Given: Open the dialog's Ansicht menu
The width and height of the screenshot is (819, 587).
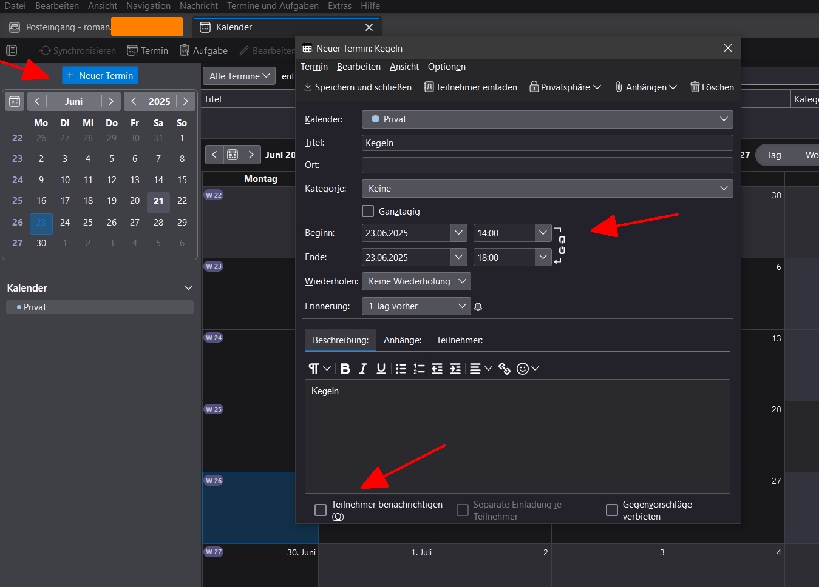Looking at the screenshot, I should [x=404, y=67].
